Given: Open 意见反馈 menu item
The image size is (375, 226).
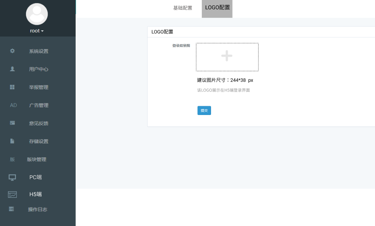Looking at the screenshot, I should pyautogui.click(x=39, y=123).
